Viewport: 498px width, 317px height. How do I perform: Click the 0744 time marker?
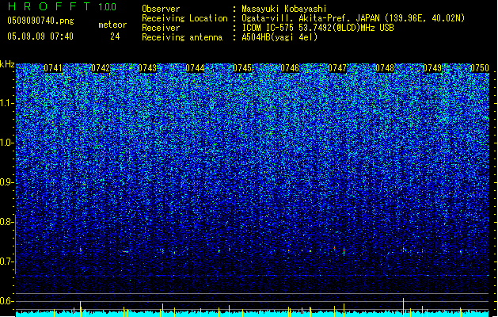[195, 68]
